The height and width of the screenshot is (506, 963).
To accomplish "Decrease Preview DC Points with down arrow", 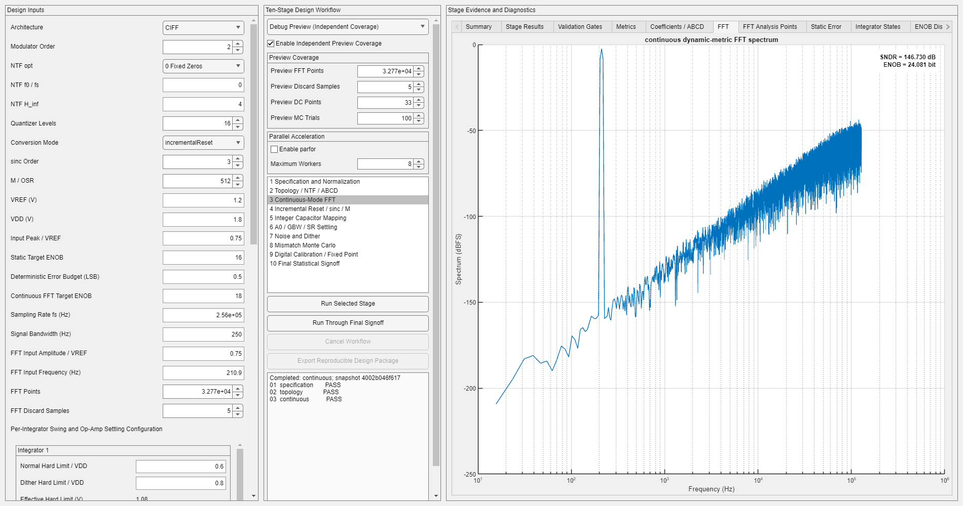I will pyautogui.click(x=419, y=106).
